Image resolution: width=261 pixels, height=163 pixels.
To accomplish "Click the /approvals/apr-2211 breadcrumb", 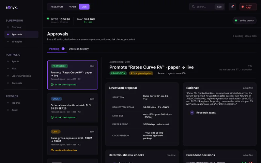I will pos(119,62).
